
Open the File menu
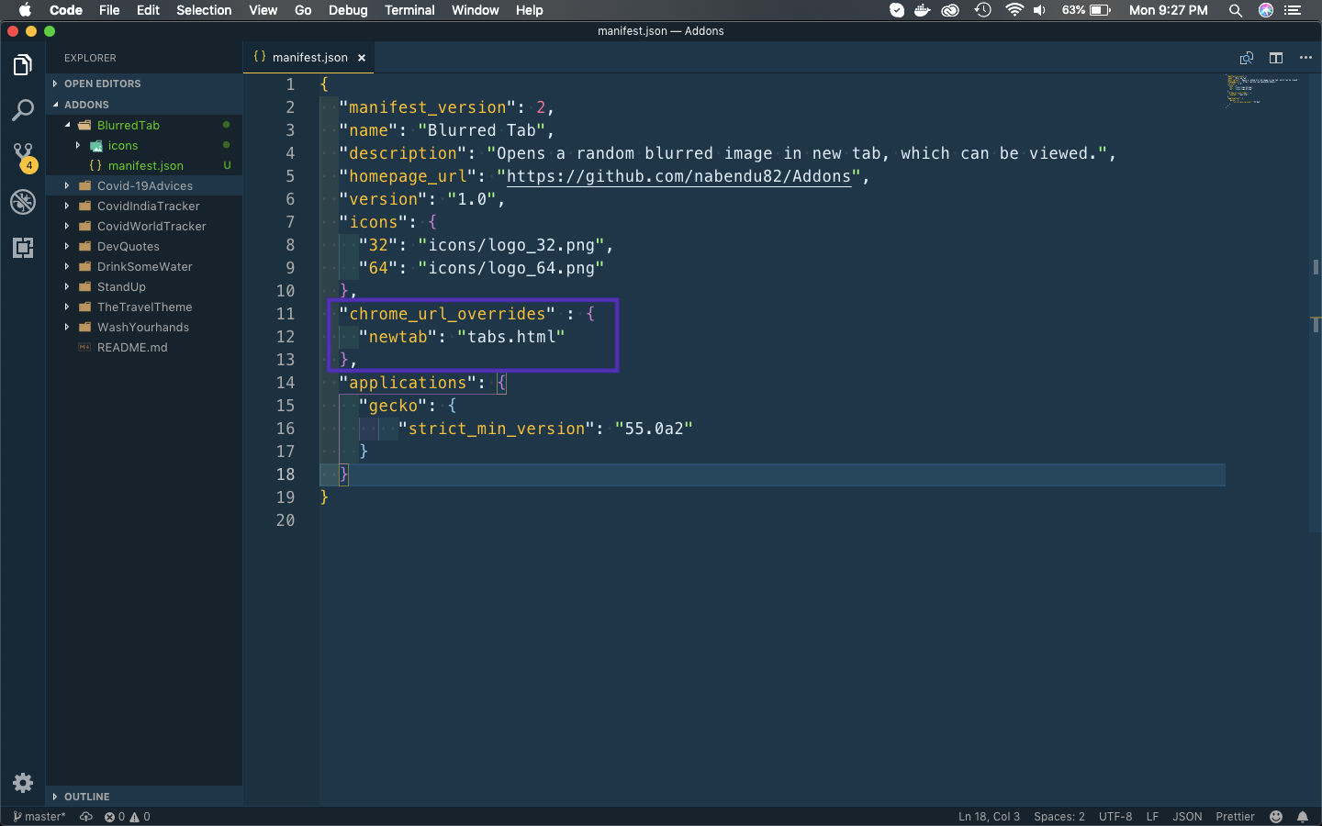point(109,10)
